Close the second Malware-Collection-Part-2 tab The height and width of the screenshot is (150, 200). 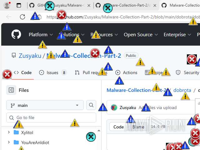[x=155, y=6]
